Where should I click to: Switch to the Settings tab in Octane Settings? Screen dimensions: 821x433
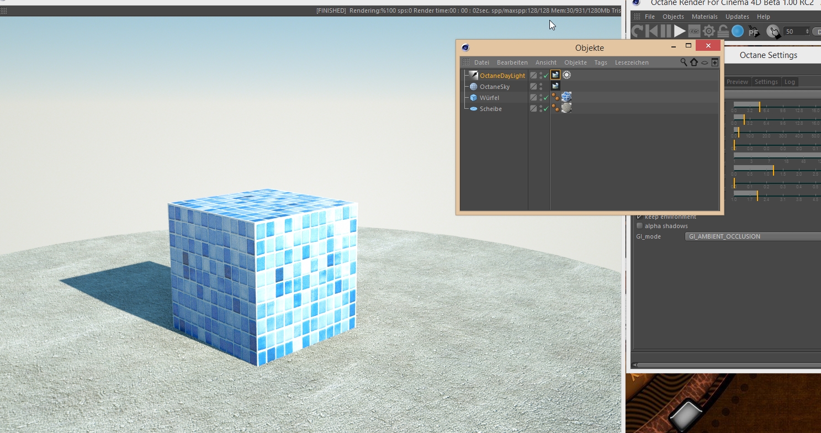766,82
